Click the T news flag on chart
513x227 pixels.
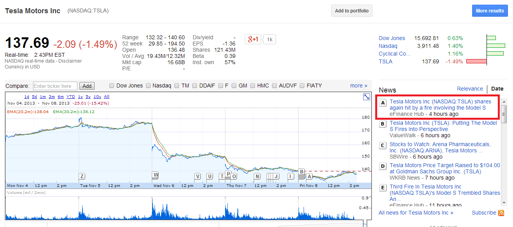point(222,176)
